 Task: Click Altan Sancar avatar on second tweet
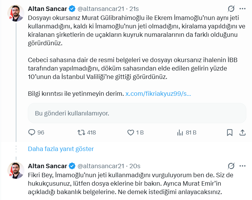click(16, 170)
